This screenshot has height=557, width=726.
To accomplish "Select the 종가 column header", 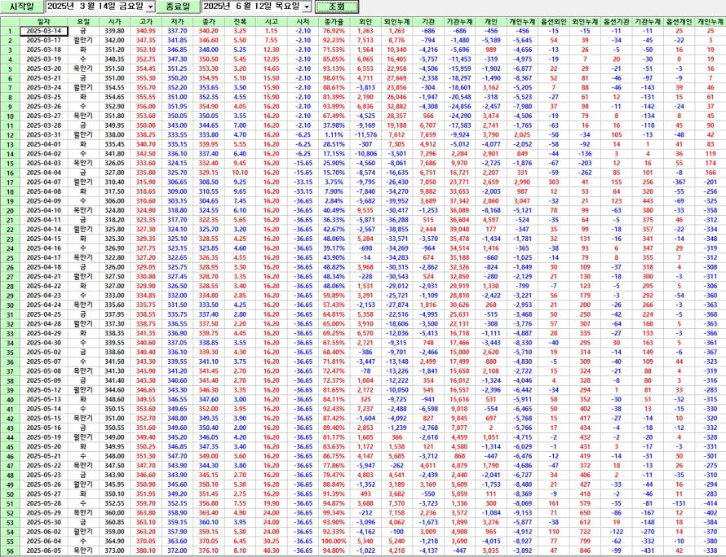I will pos(208,22).
